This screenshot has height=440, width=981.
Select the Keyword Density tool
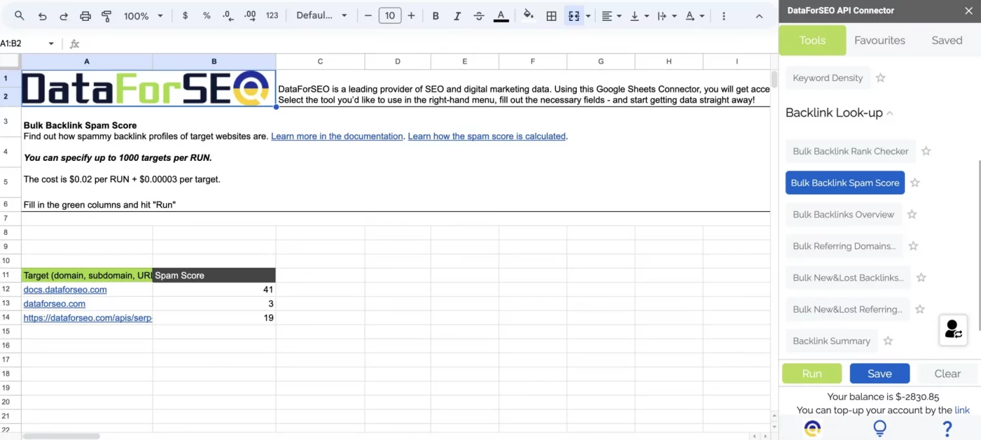[x=828, y=78]
